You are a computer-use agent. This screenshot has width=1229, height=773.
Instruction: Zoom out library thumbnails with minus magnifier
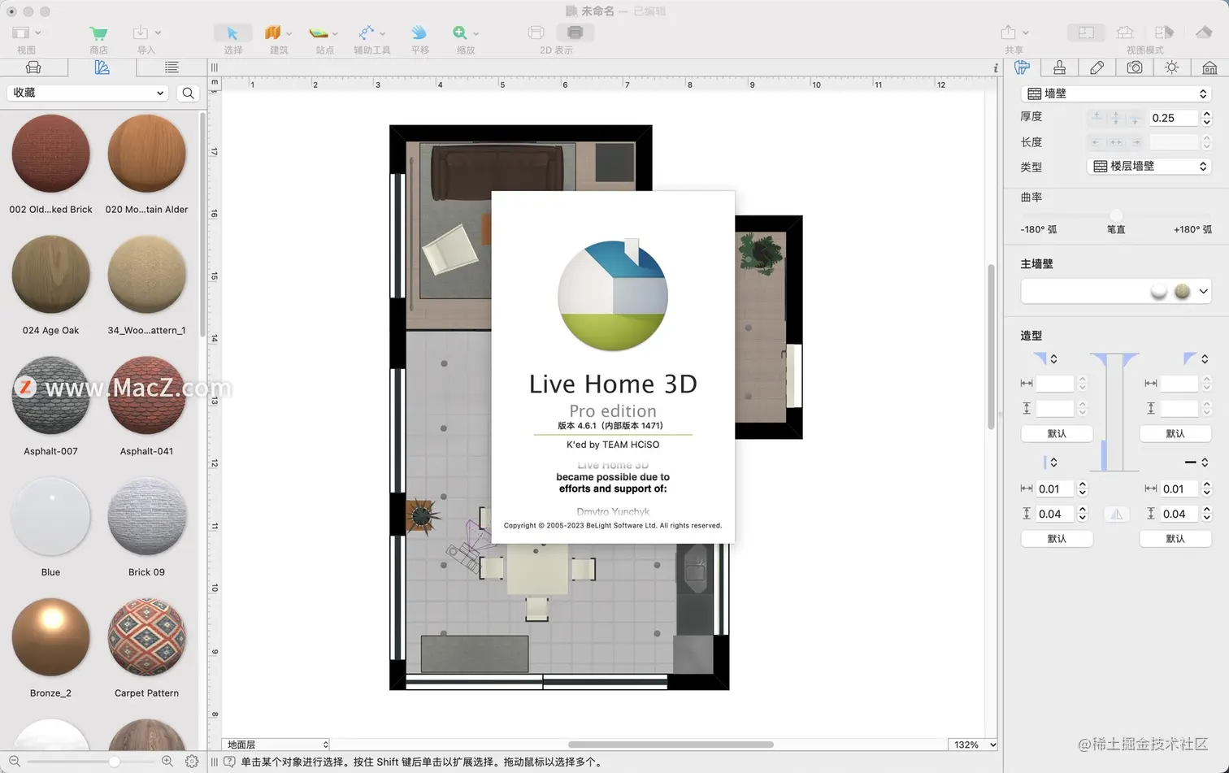click(15, 762)
